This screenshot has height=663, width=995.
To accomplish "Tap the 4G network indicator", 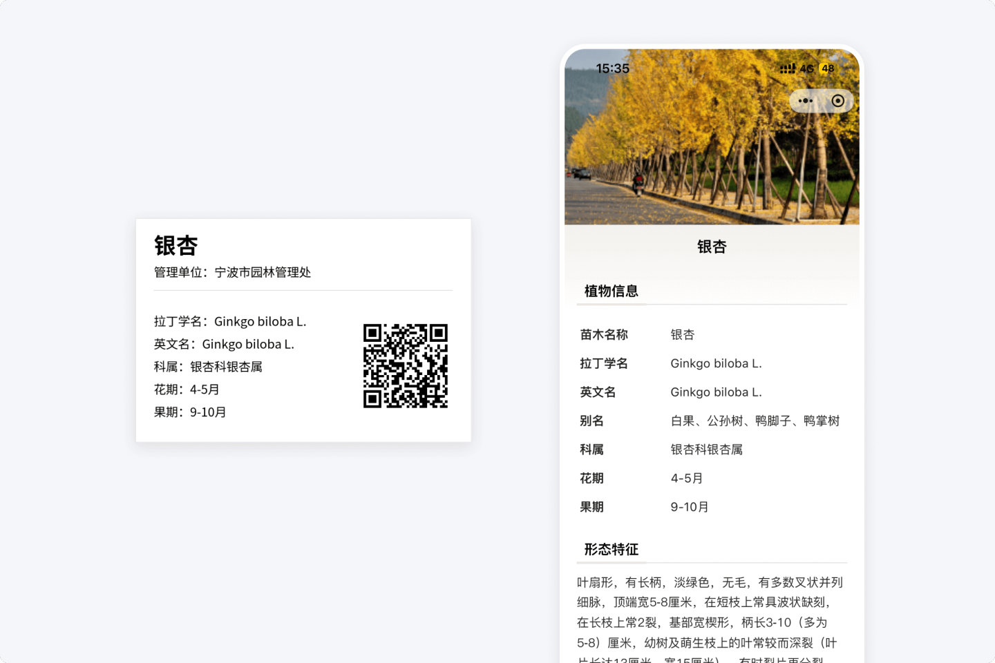I will [806, 68].
